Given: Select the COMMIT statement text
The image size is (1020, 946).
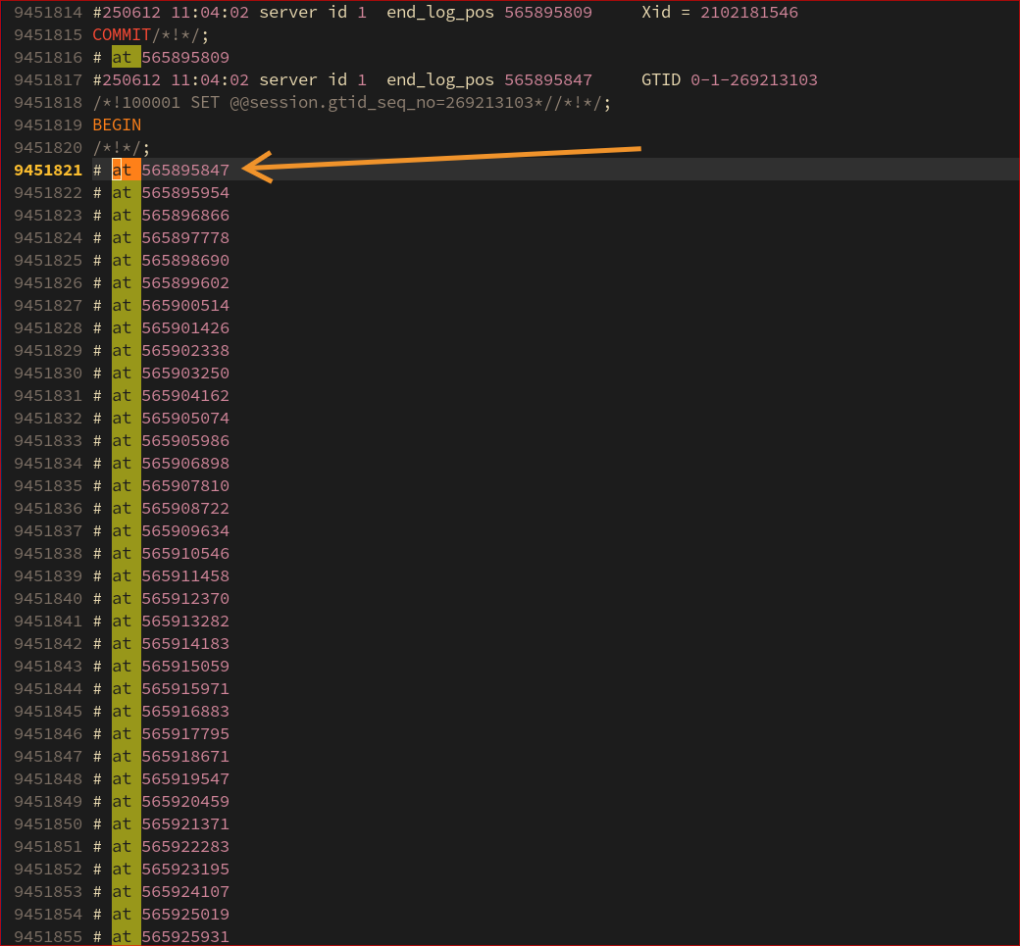Looking at the screenshot, I should (118, 34).
